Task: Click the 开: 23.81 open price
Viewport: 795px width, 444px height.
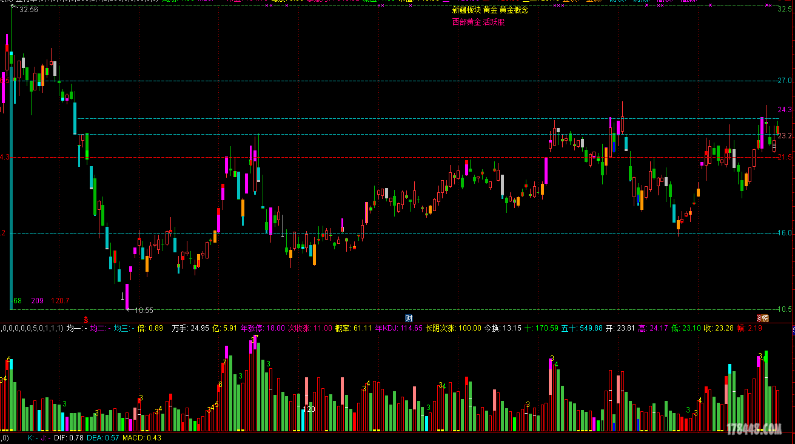Action: [620, 328]
